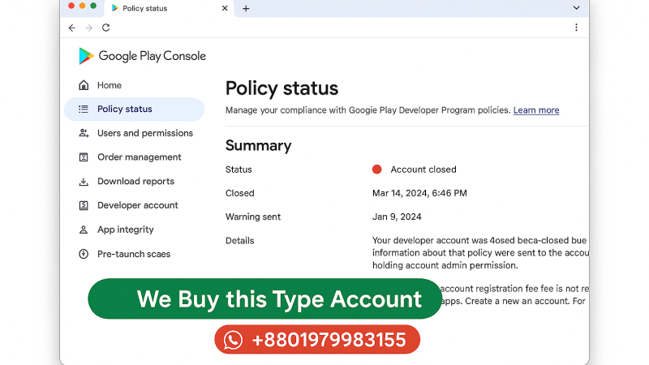The width and height of the screenshot is (649, 365).
Task: Open the browser three-dot menu
Action: [x=576, y=28]
